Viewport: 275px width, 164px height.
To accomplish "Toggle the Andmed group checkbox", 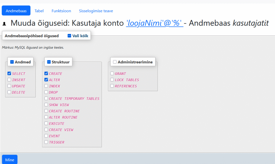I will point(12,62).
